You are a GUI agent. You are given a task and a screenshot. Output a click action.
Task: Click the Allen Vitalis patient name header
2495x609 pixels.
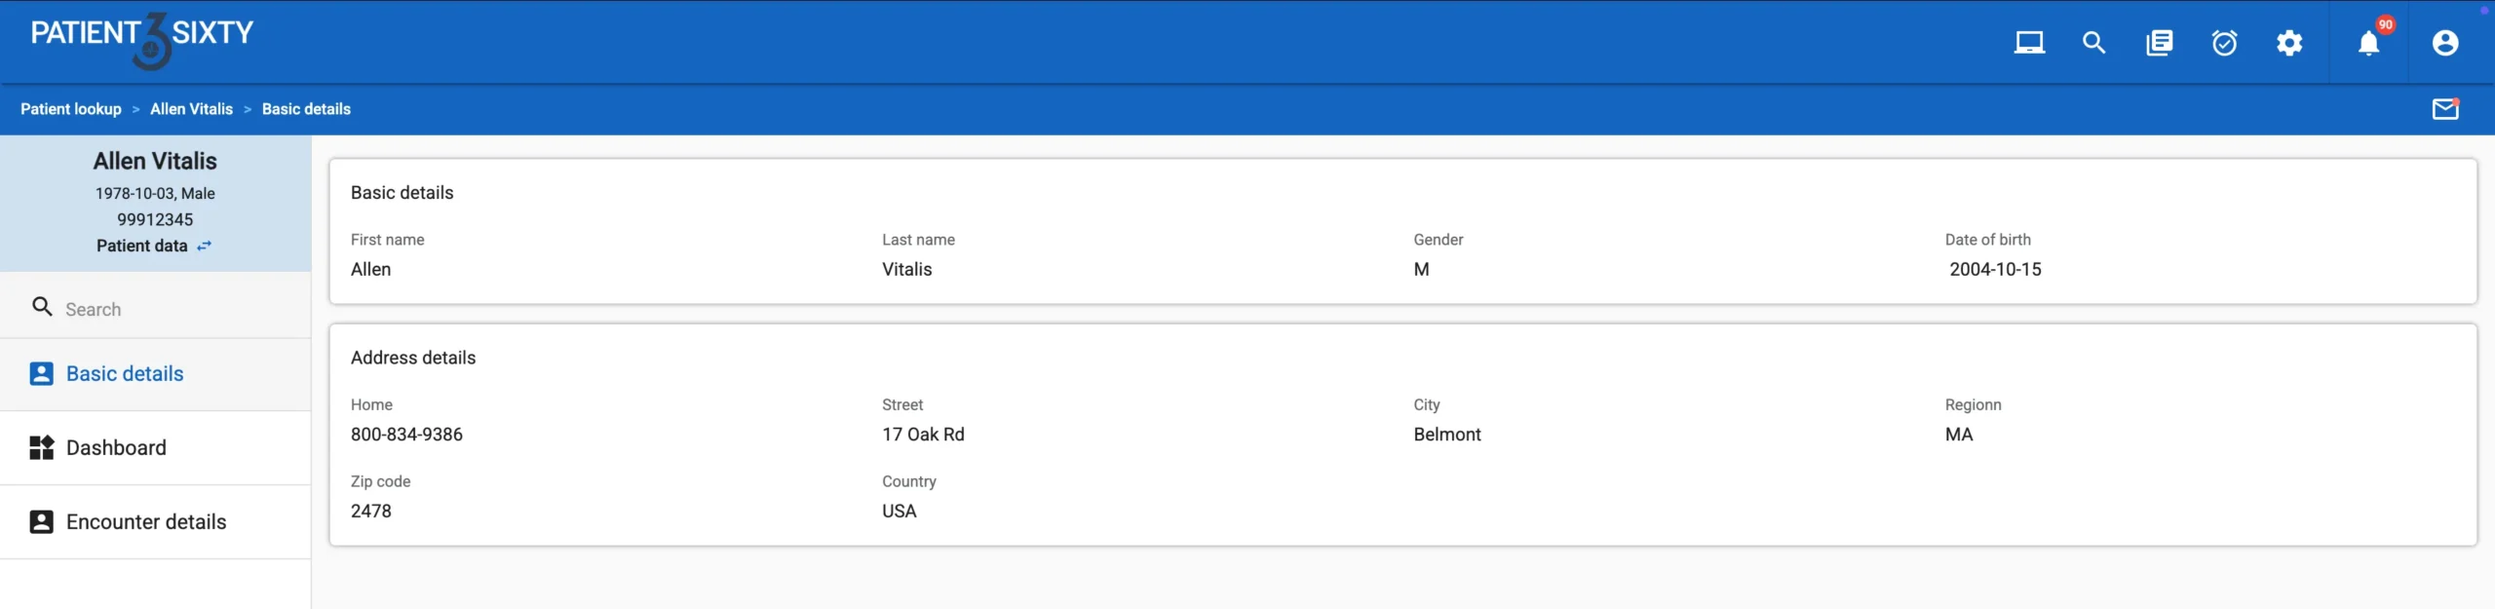coord(155,162)
